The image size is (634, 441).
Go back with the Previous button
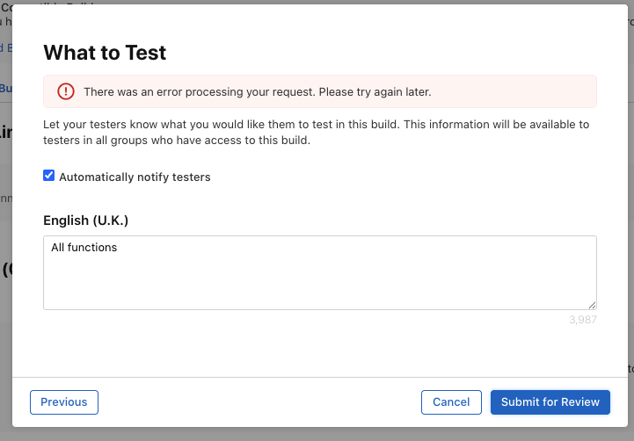click(64, 401)
